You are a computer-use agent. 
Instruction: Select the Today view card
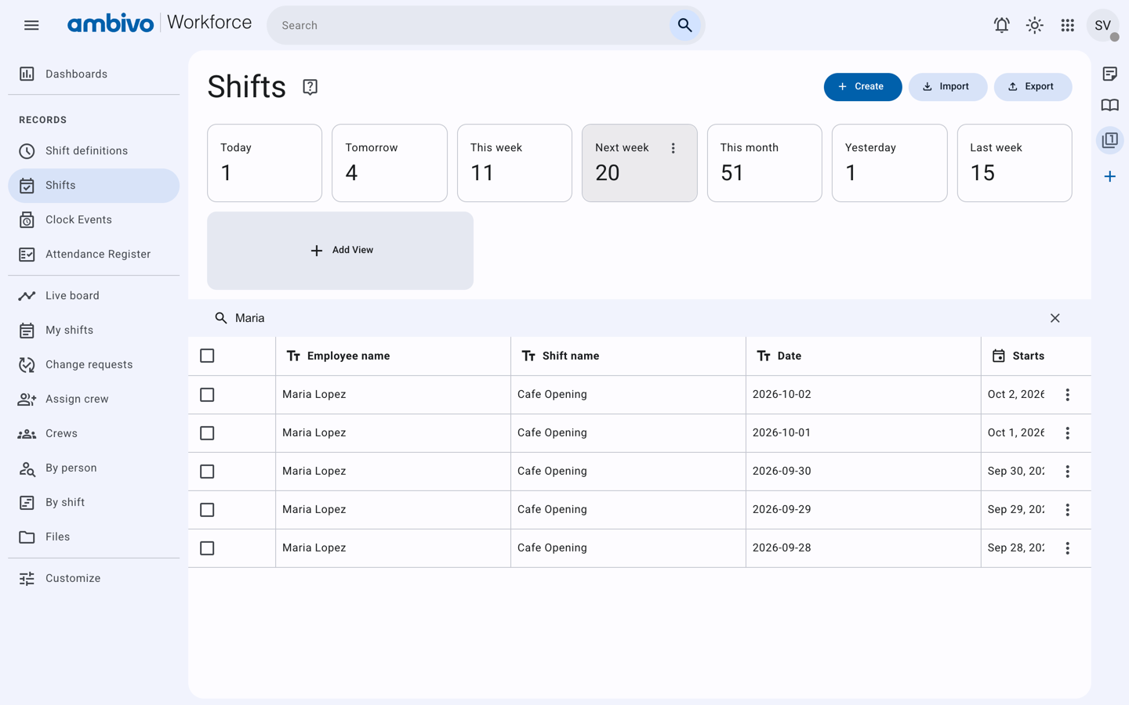(x=264, y=163)
